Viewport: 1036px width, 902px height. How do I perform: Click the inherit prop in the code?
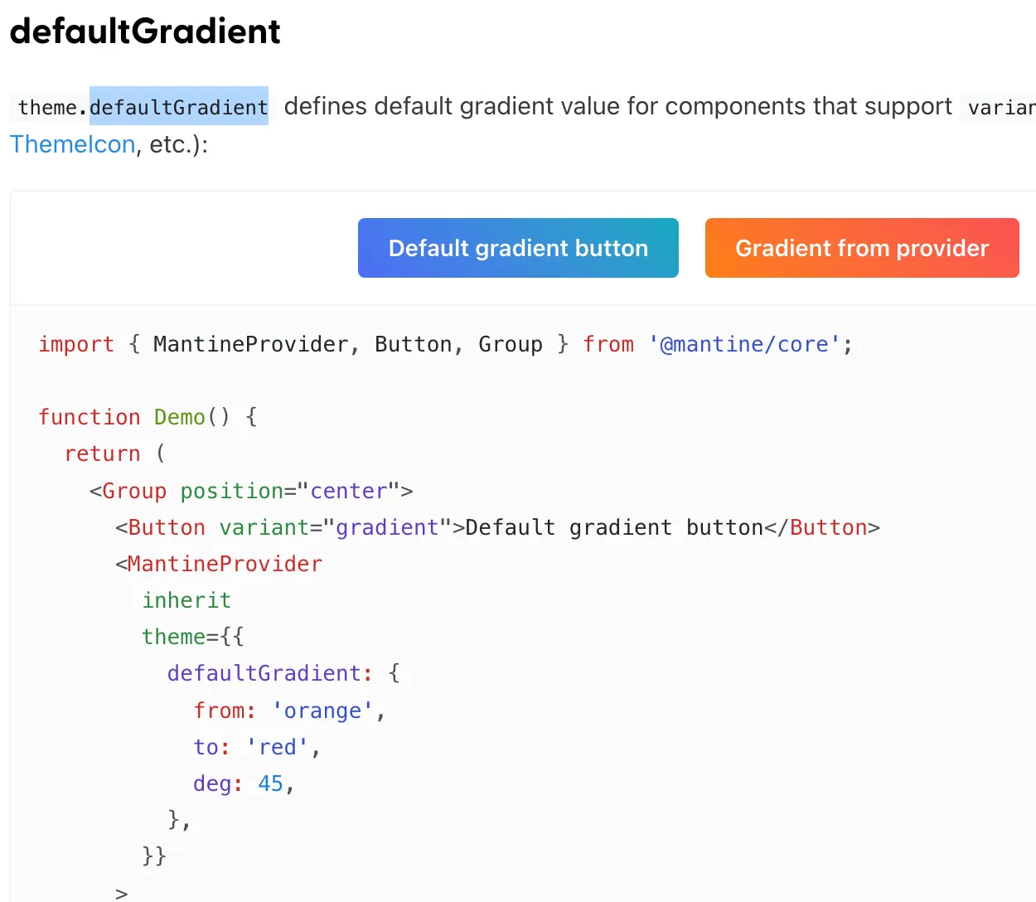186,600
